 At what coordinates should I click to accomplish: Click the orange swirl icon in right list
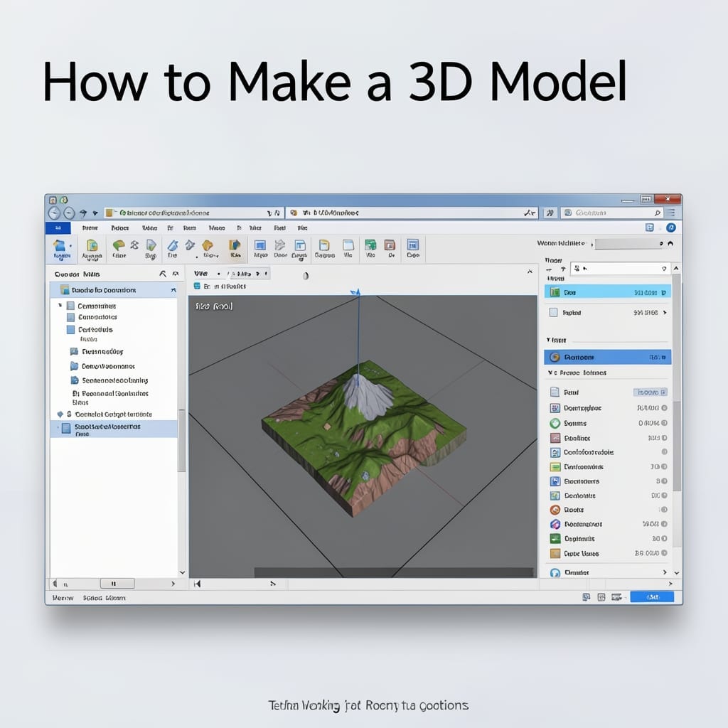pyautogui.click(x=555, y=510)
